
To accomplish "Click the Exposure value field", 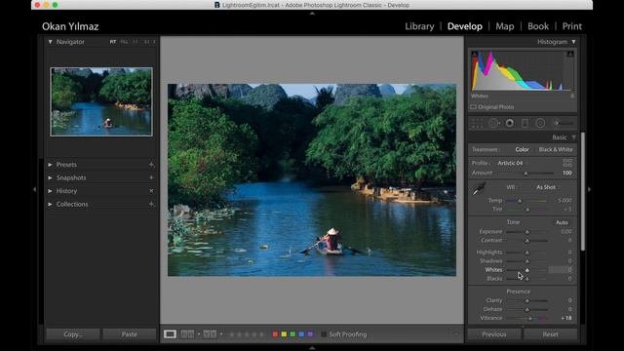I will (x=565, y=232).
